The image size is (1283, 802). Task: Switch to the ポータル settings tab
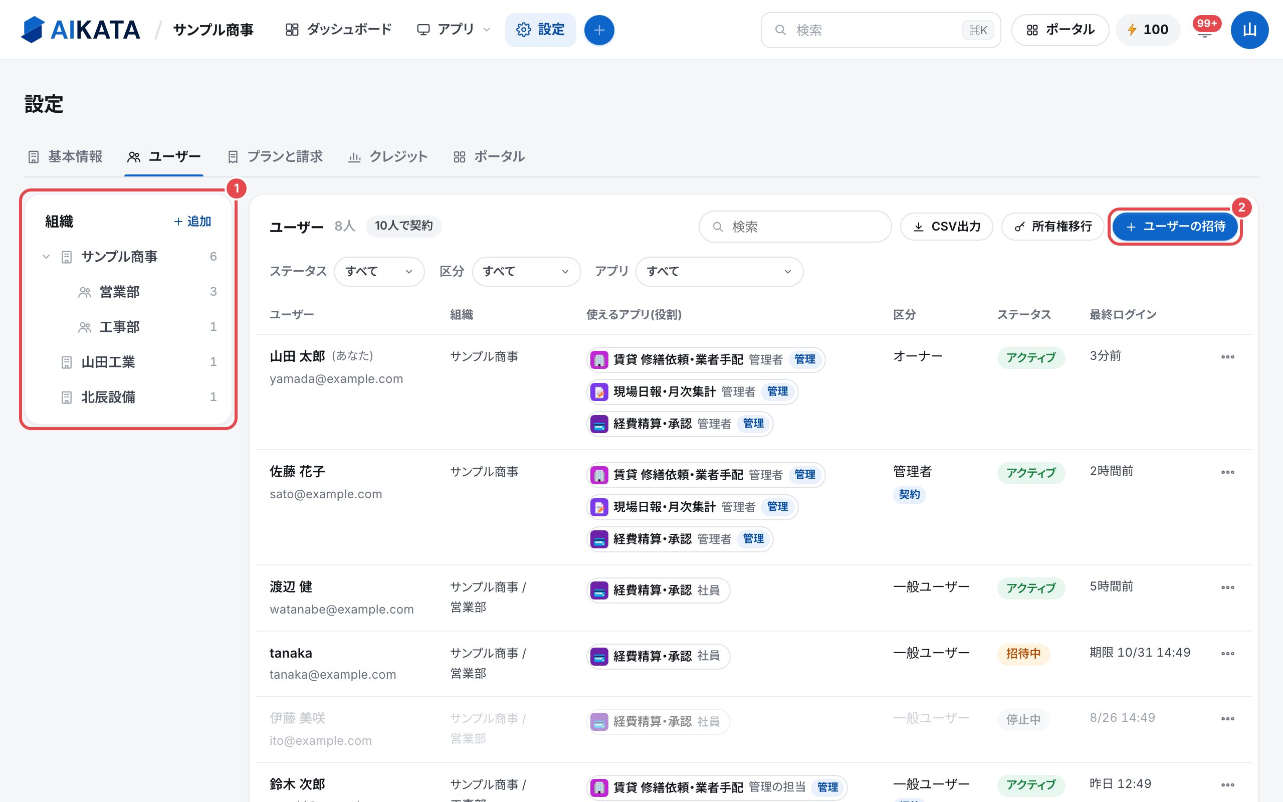tap(489, 156)
